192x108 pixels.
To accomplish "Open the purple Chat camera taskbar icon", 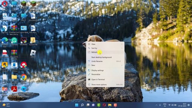I will point(93,105).
